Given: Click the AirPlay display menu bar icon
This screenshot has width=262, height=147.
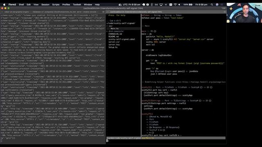Looking at the screenshot, I should coord(161,4).
